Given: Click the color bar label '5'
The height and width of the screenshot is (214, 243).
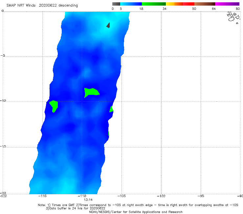Looking at the screenshot, I should [x=121, y=9].
